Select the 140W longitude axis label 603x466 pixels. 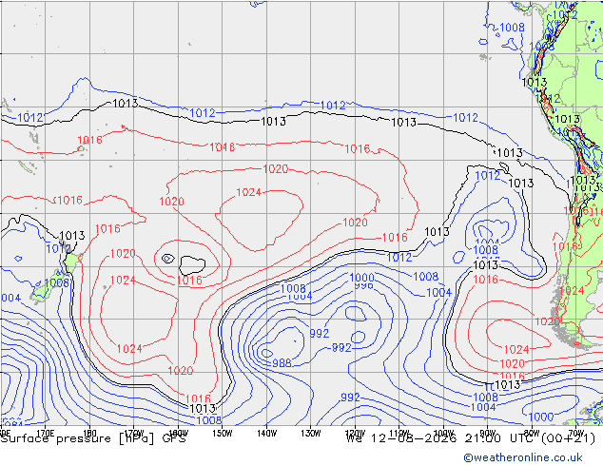[266, 434]
